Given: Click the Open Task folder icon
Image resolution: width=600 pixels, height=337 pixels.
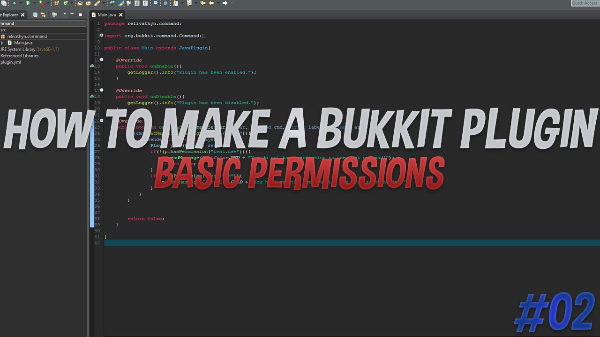Looking at the screenshot, I should 88,3.
